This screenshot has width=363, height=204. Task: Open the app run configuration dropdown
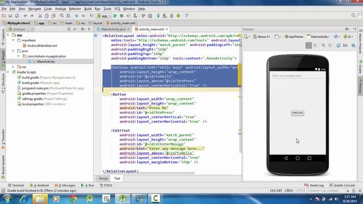(x=104, y=16)
